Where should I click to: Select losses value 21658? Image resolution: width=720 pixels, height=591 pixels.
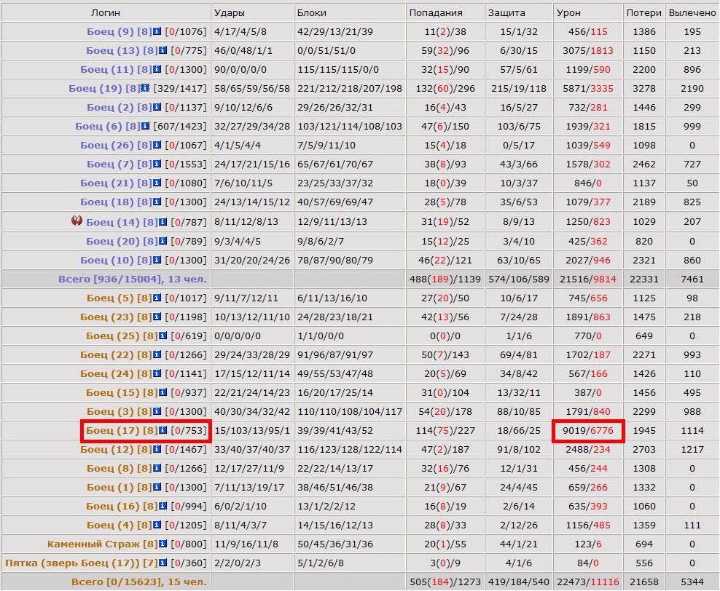coord(643,582)
